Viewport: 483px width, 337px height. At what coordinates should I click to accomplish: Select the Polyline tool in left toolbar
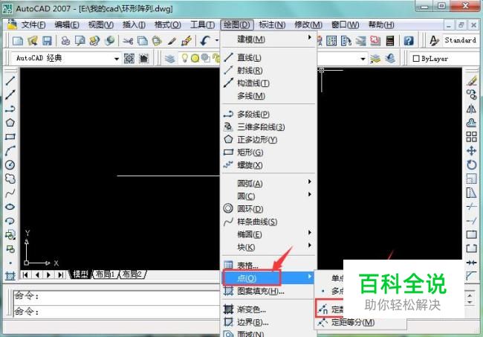[x=10, y=109]
